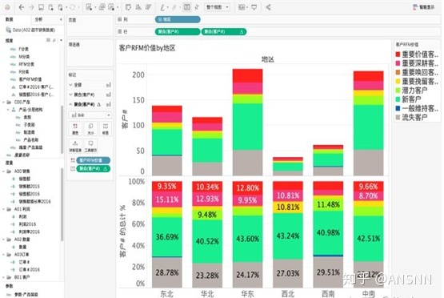Click the dimensions view-as-list grid icon

tap(49, 40)
